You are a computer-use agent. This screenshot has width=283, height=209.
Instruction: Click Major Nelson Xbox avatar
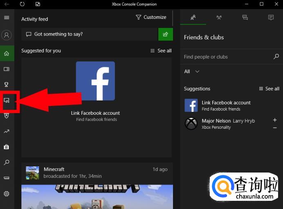click(x=191, y=124)
